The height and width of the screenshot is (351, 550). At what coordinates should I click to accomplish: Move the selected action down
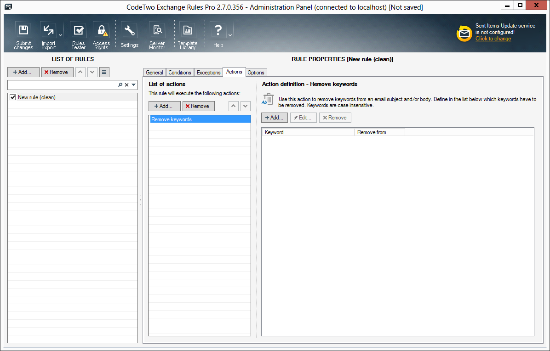pos(246,106)
